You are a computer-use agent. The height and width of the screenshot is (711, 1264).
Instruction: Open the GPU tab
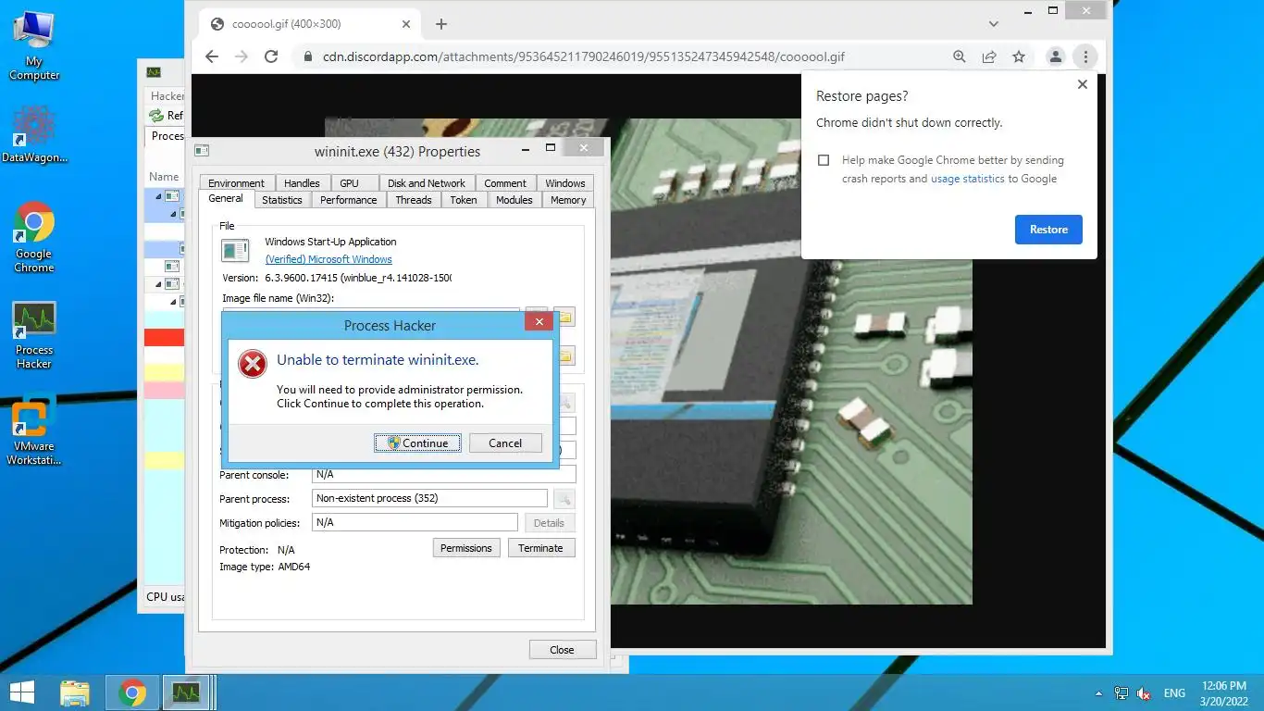pyautogui.click(x=349, y=183)
